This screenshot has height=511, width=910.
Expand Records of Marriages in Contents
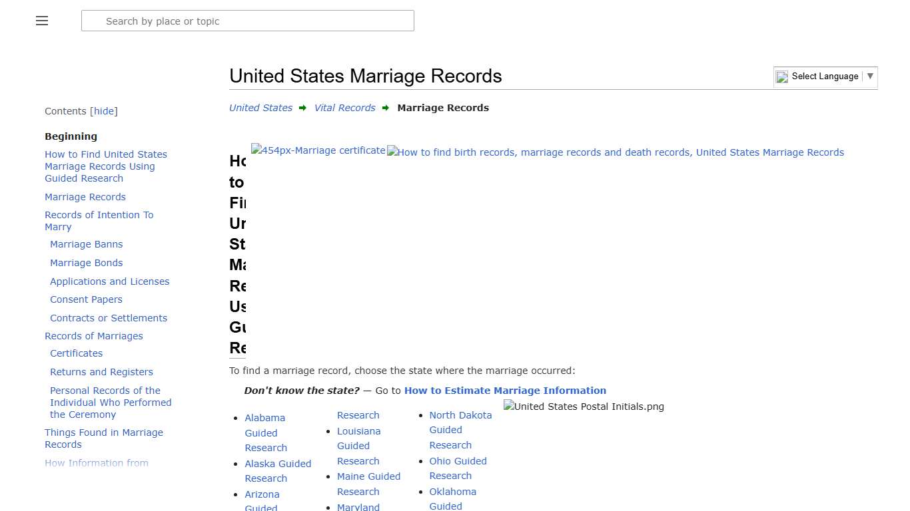(93, 336)
